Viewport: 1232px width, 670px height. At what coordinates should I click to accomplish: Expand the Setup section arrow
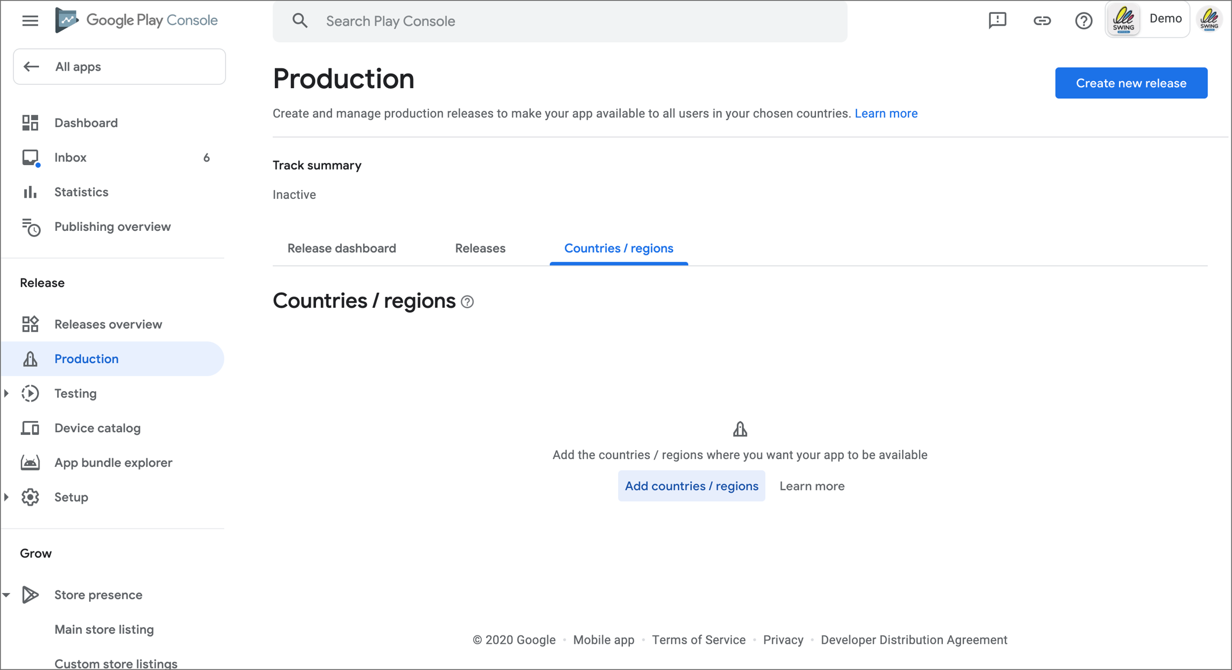coord(6,497)
